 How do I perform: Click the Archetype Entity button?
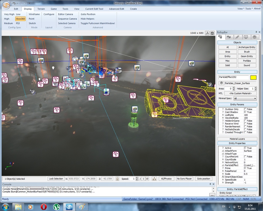[x=247, y=47]
